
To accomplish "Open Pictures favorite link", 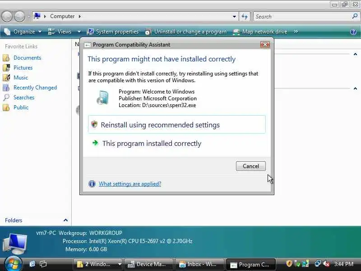I will (23, 67).
